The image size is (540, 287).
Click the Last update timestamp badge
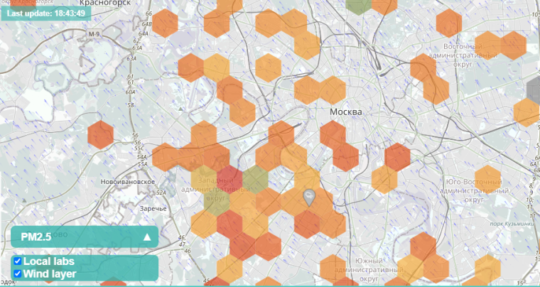(48, 13)
